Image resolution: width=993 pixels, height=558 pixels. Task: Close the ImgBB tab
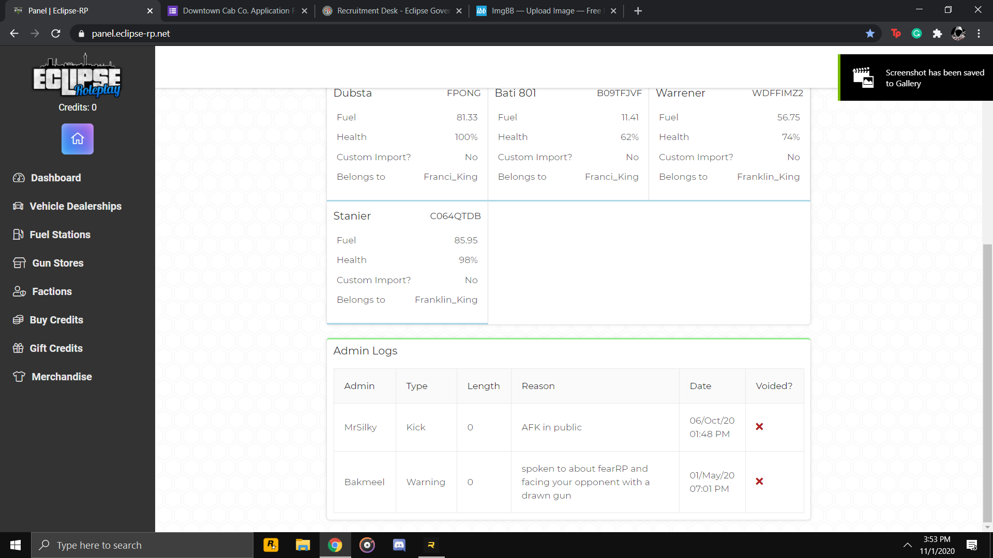613,11
